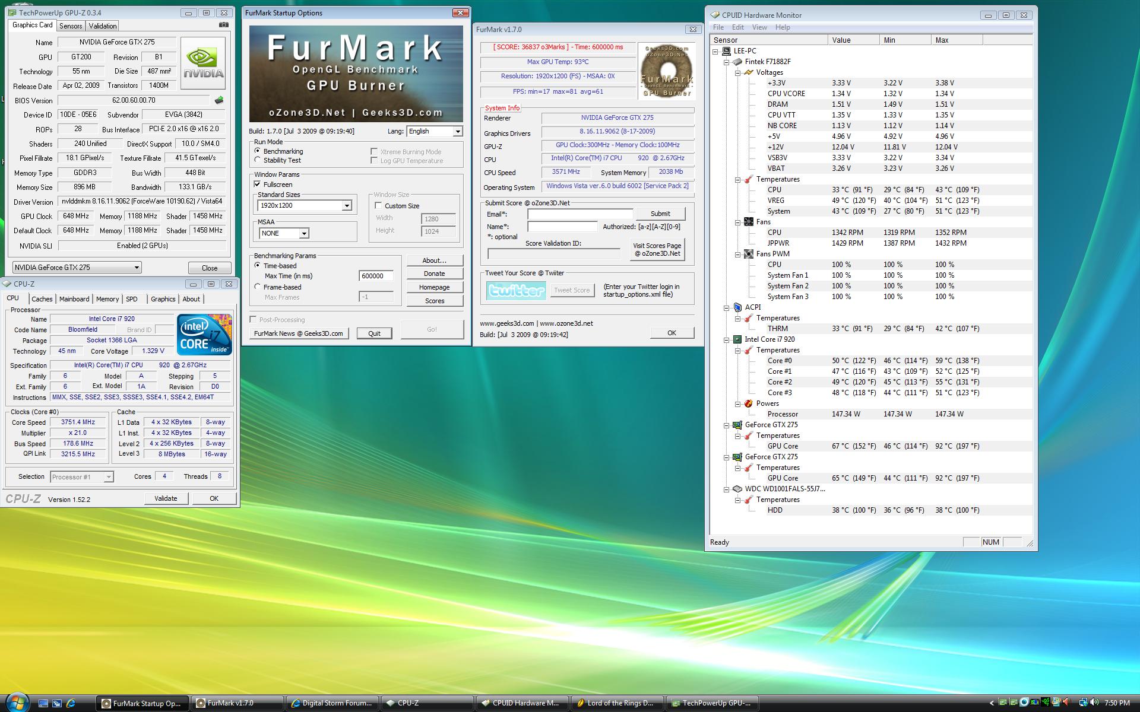Click the Go! button in FurMark

432,329
